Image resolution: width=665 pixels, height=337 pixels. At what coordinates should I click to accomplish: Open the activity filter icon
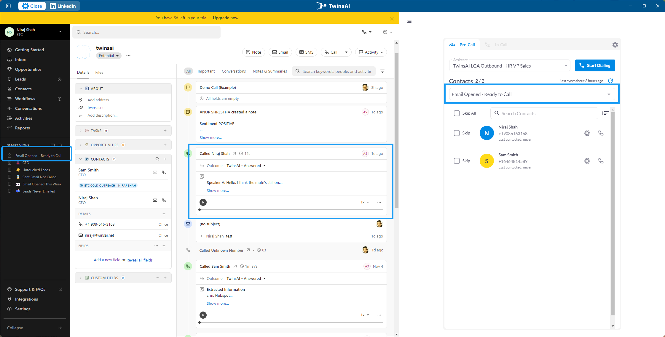click(382, 71)
